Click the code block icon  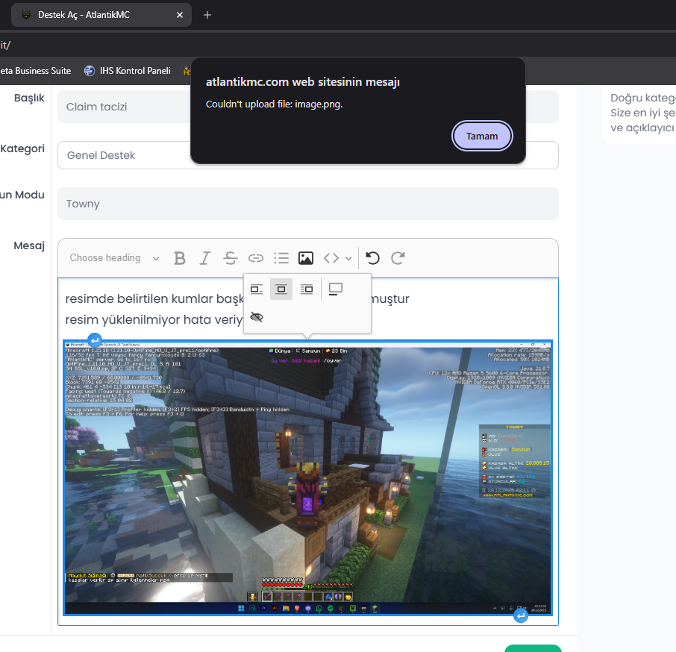[x=331, y=258]
